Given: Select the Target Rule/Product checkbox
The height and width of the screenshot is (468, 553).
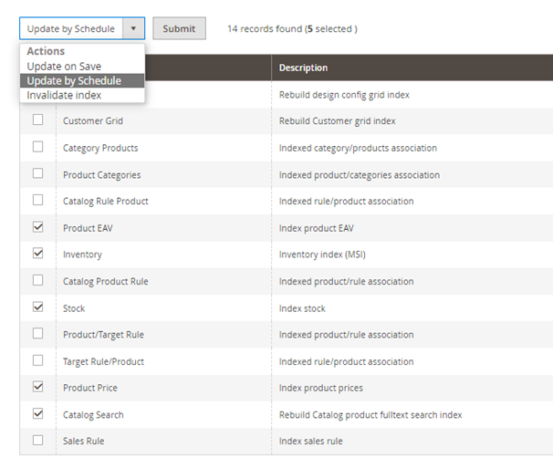Looking at the screenshot, I should 37,360.
